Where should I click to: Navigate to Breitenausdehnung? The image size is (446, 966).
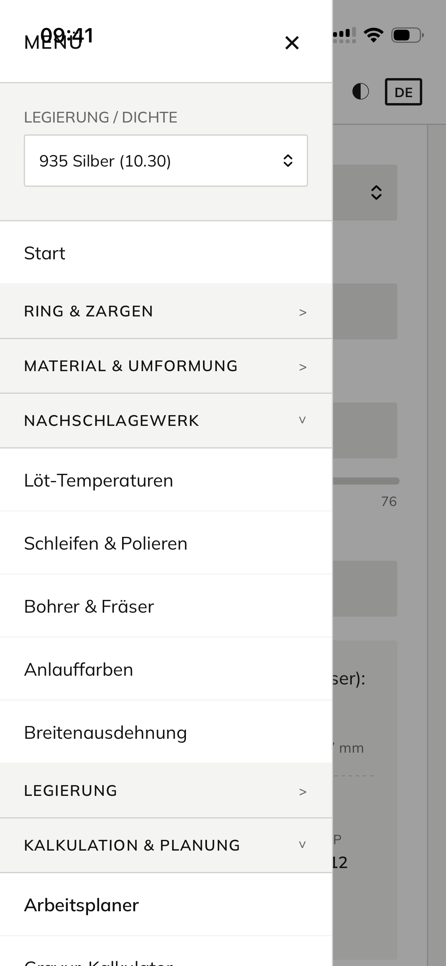pos(105,732)
